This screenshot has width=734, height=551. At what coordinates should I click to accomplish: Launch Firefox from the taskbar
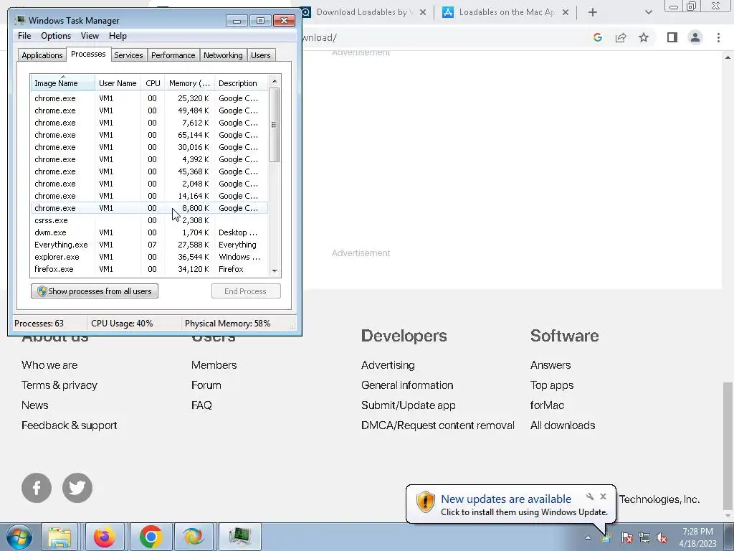pyautogui.click(x=104, y=537)
